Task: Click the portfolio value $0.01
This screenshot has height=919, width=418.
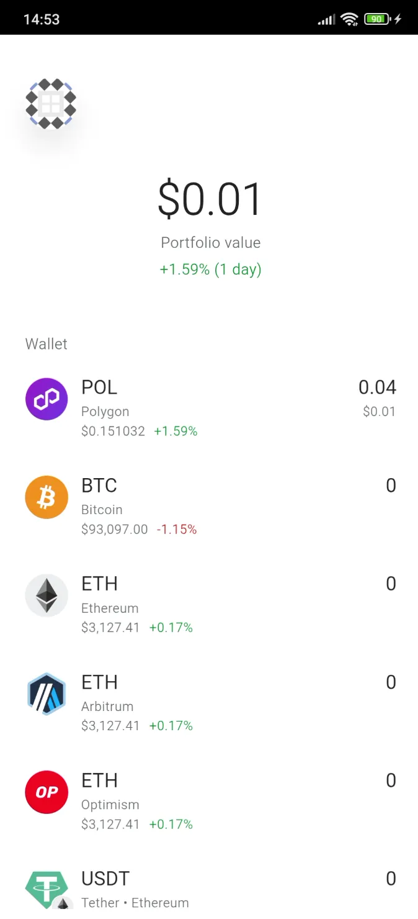Action: [x=210, y=196]
